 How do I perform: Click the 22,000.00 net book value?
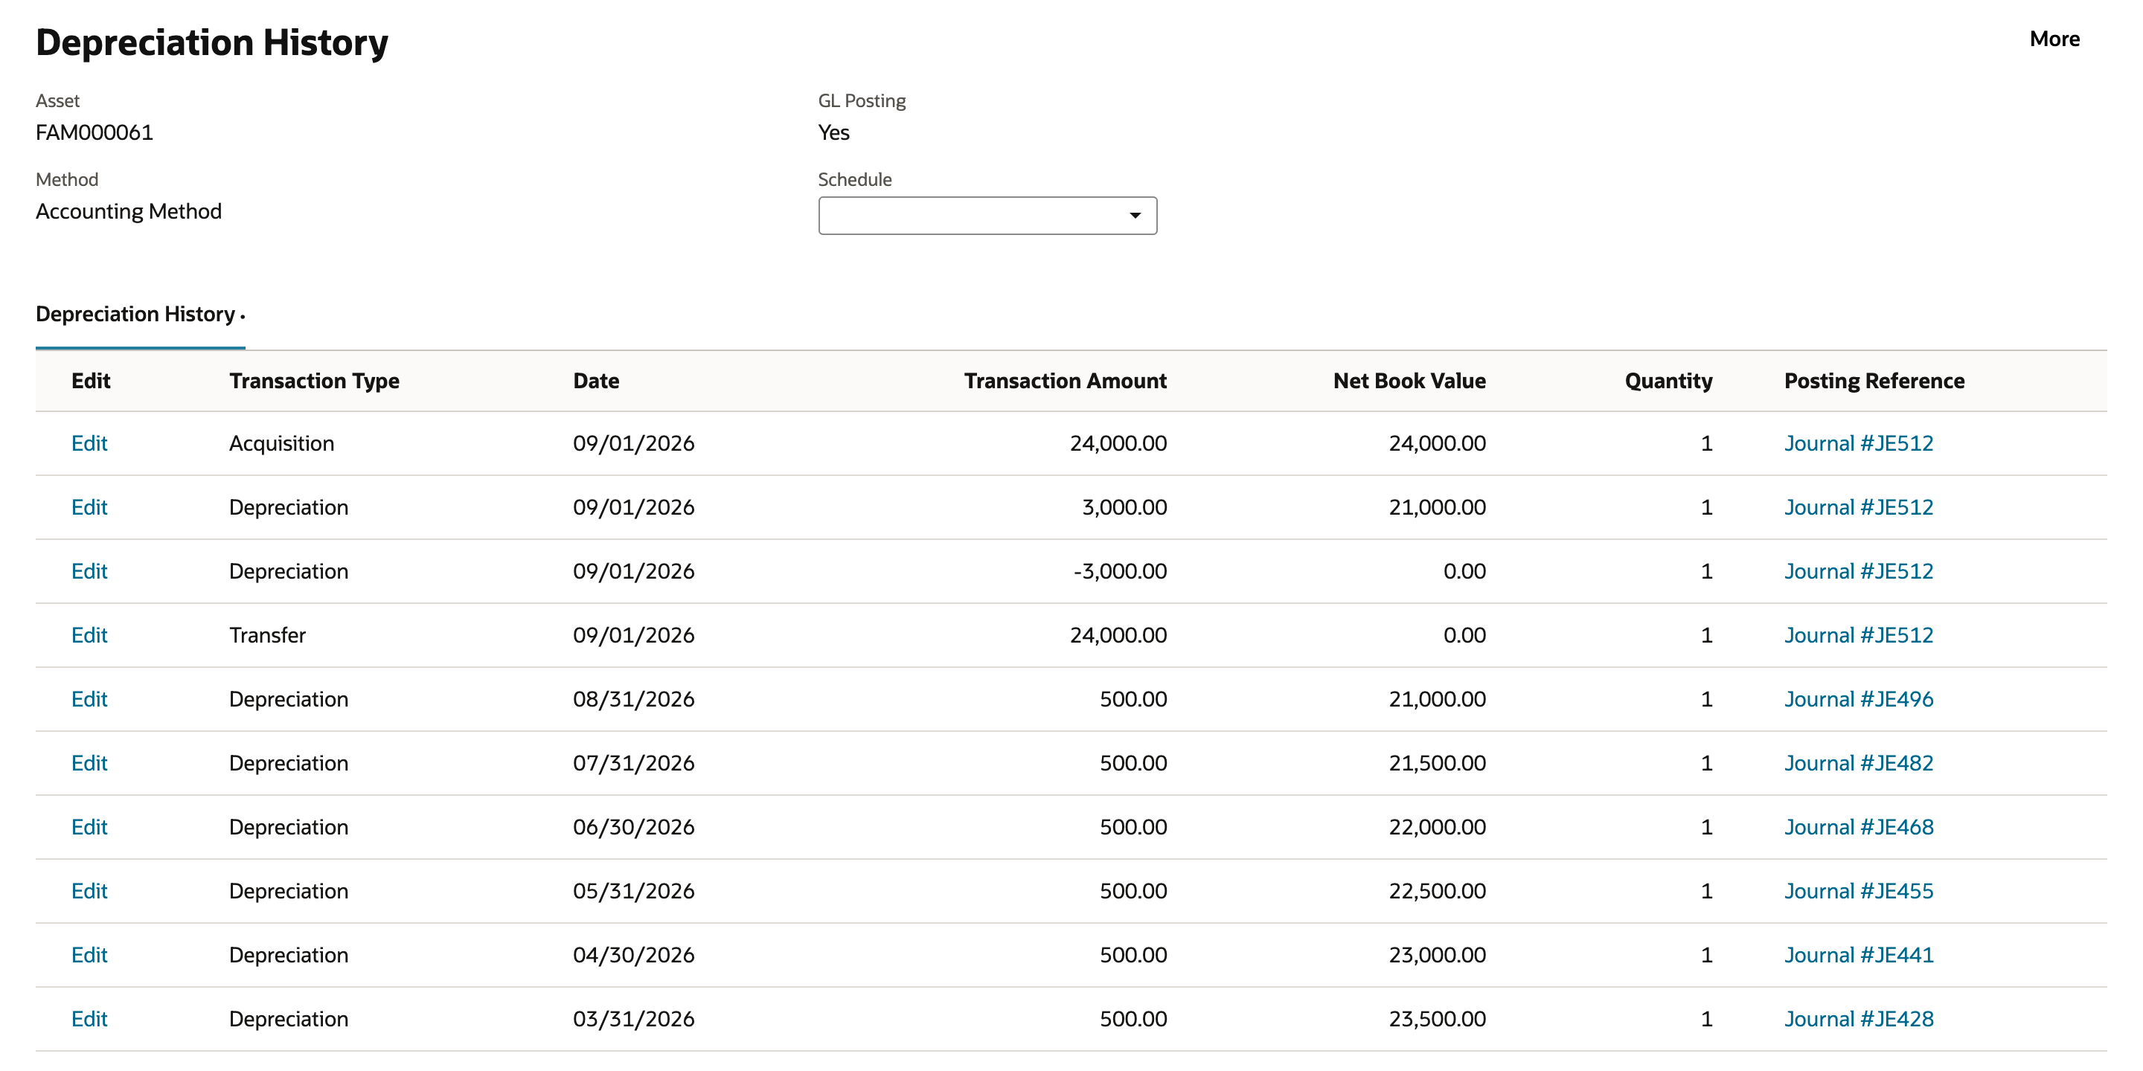click(1437, 827)
